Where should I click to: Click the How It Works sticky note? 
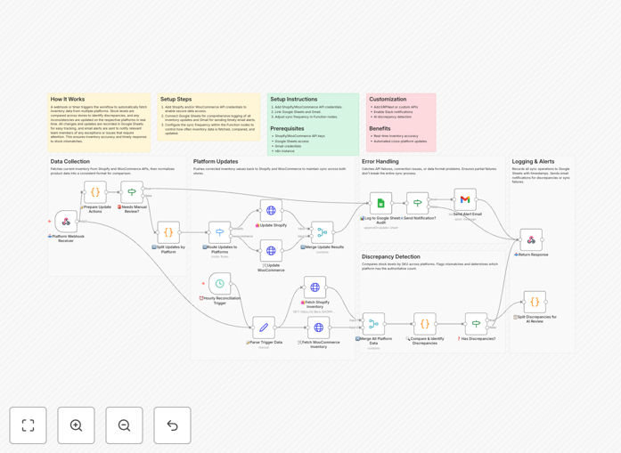click(99, 123)
